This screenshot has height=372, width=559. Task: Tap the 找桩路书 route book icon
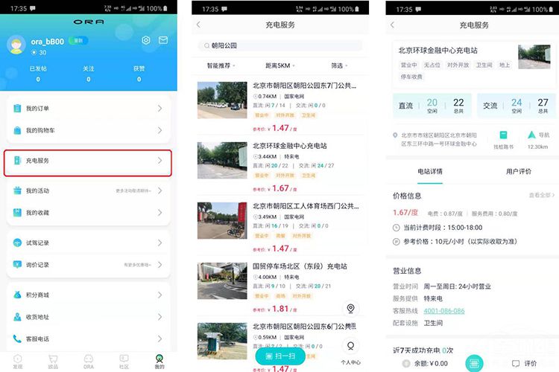point(503,135)
